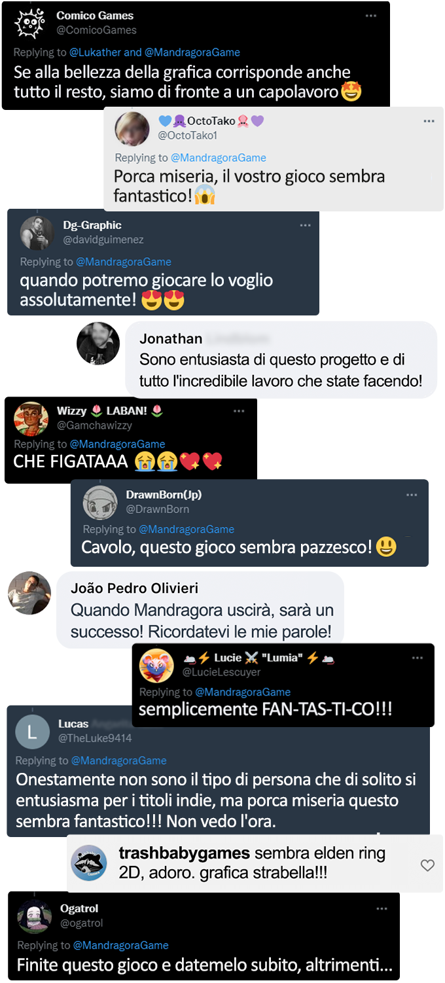This screenshot has height=983, width=445.
Task: Click Jonathan's profile photo
Action: click(98, 344)
